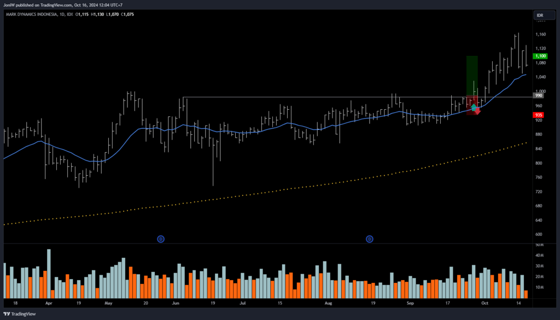Select the red 935 price label
Viewport: 560px width, 320px height.
(538, 115)
